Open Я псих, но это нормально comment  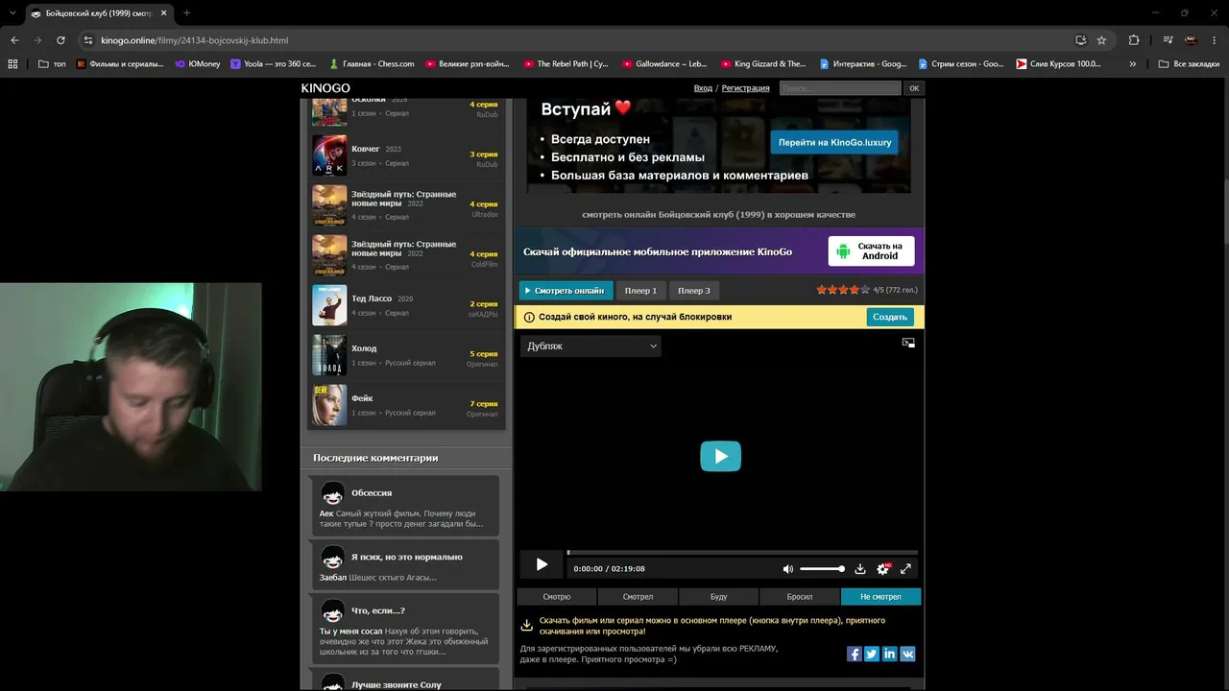pyautogui.click(x=407, y=557)
